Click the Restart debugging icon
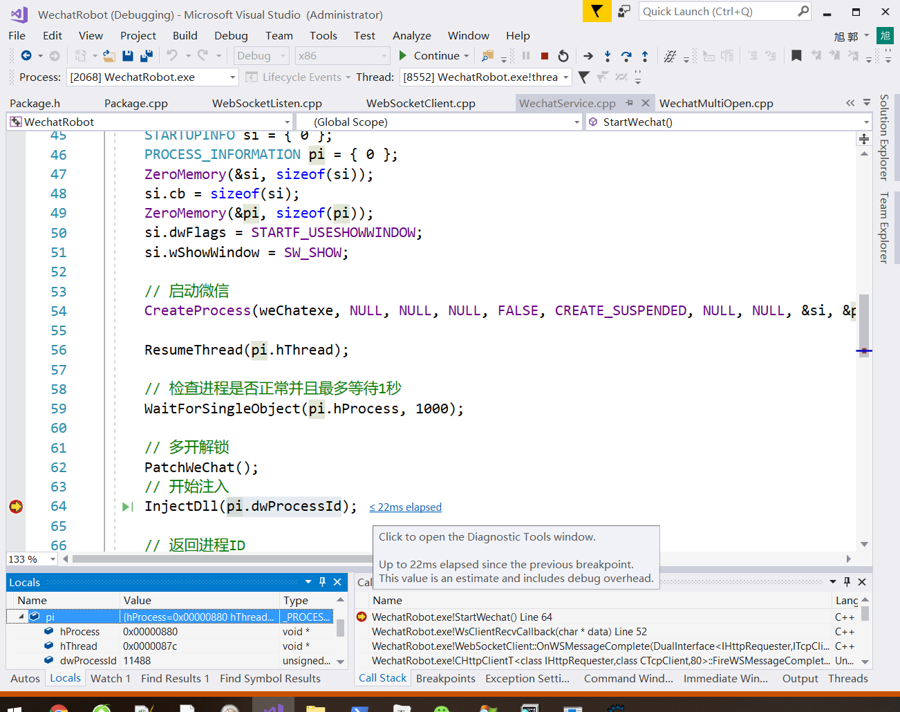 [563, 56]
